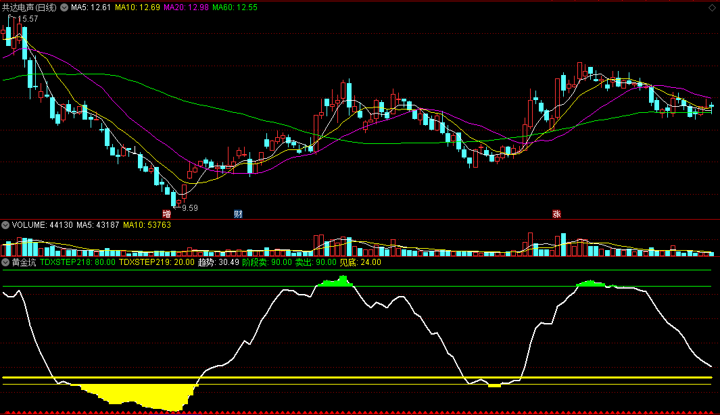
Task: Click the red 涨 event marker
Action: coord(556,214)
